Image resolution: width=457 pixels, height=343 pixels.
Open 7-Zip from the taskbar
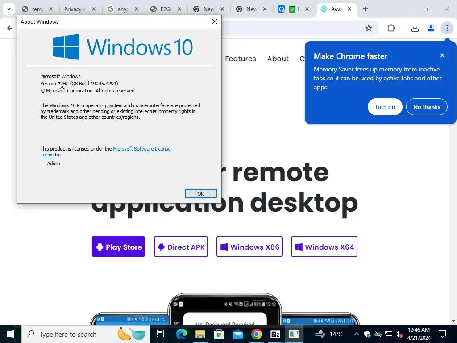coord(275,334)
